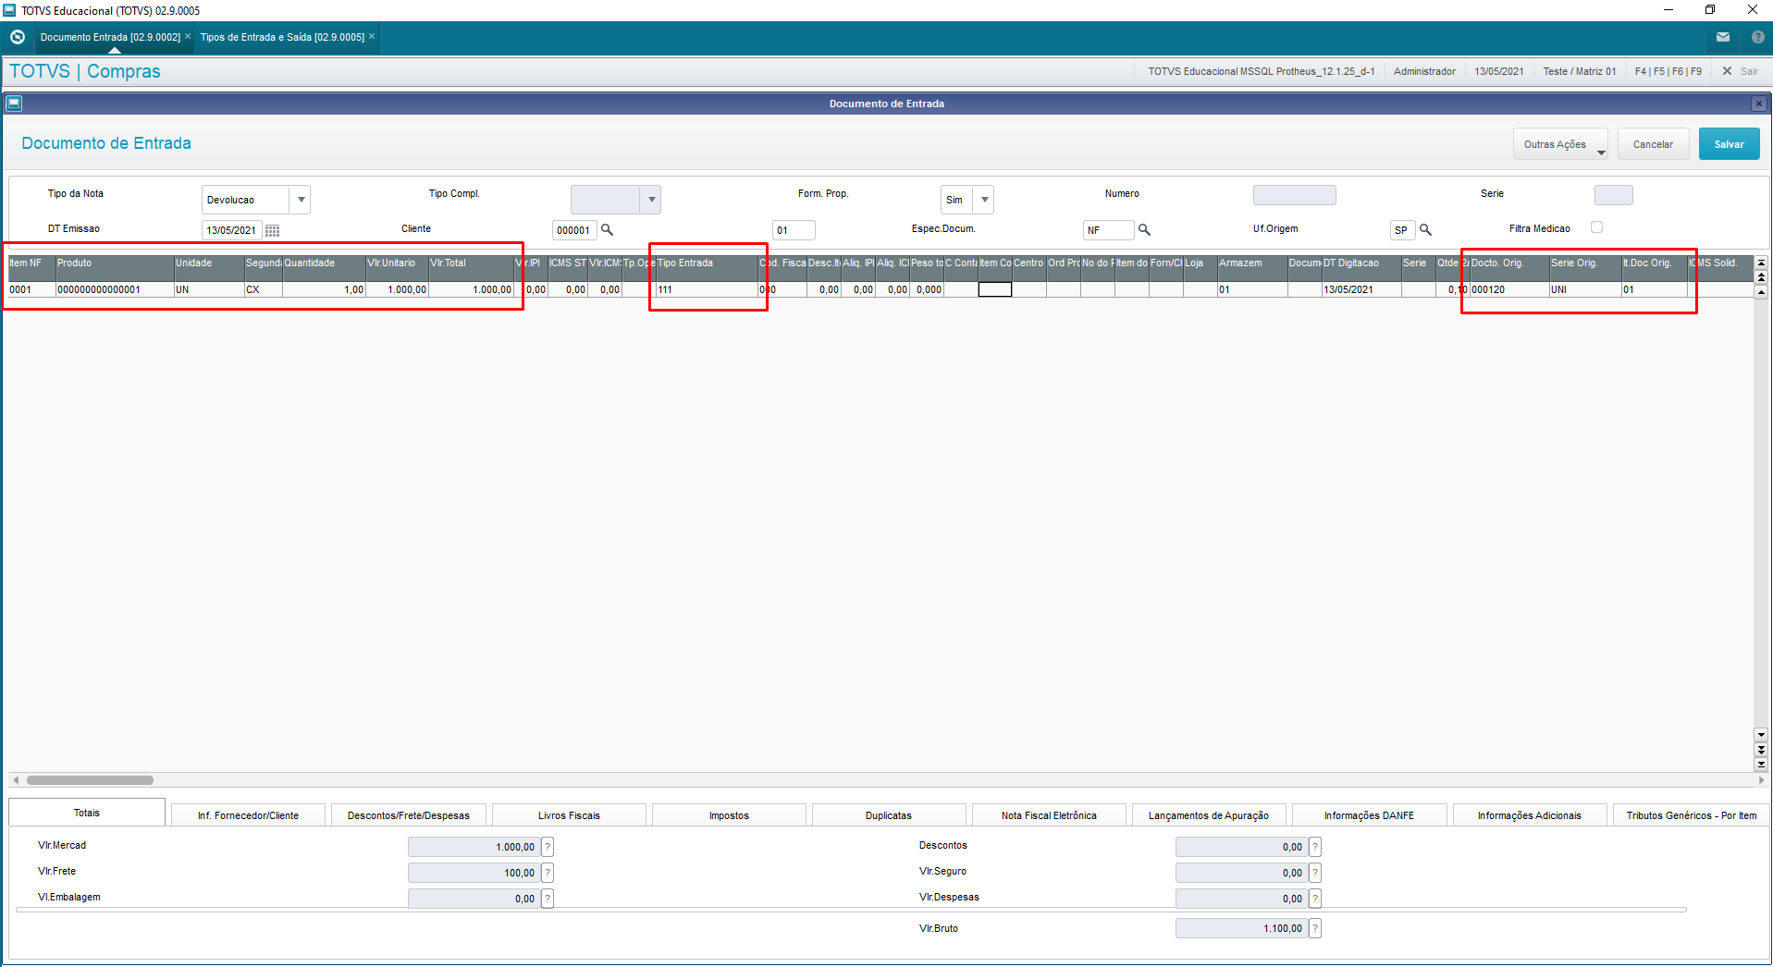This screenshot has width=1773, height=967.
Task: Click the Teste / Matriz 01 branch item
Action: click(x=1580, y=71)
